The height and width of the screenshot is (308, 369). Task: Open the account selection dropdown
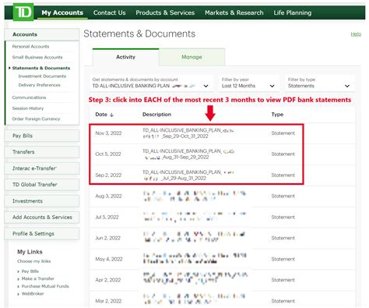point(151,83)
